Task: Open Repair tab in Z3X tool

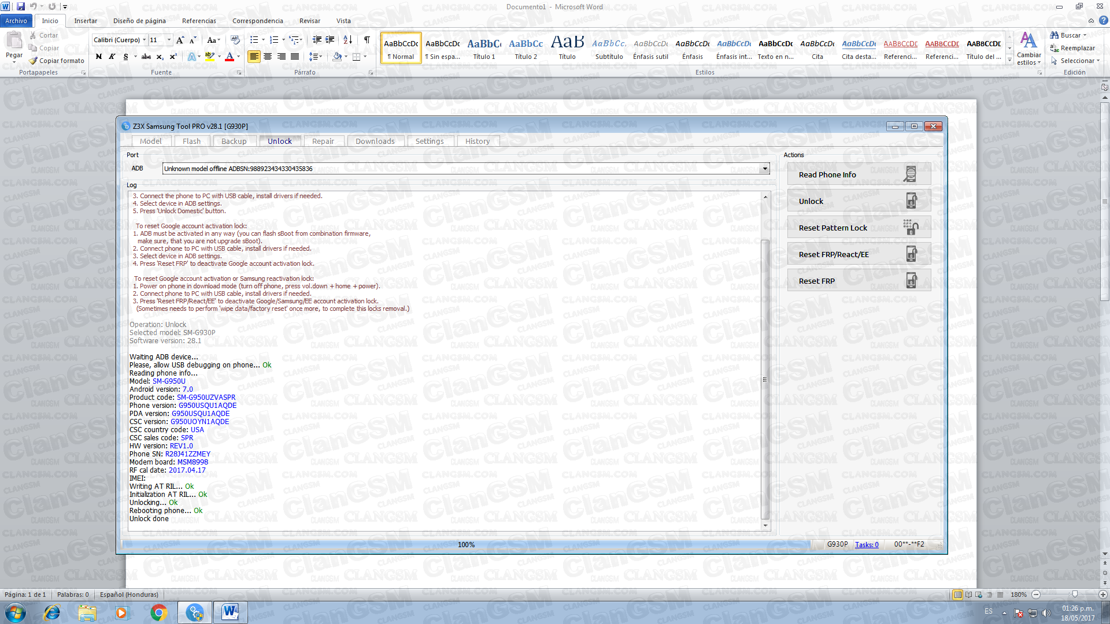Action: click(x=323, y=141)
